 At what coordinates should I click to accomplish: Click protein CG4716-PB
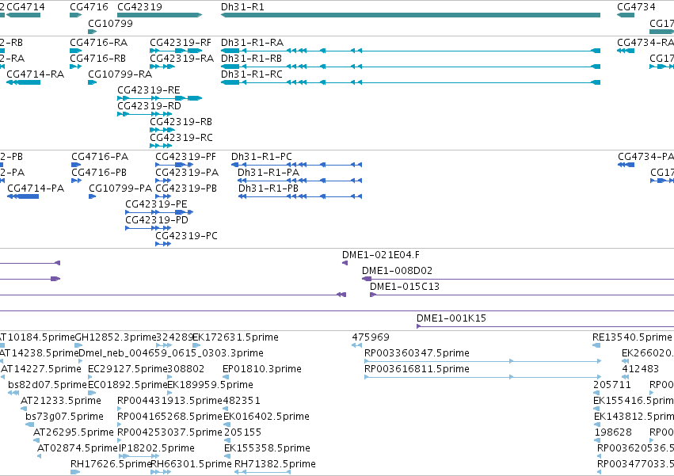99,173
